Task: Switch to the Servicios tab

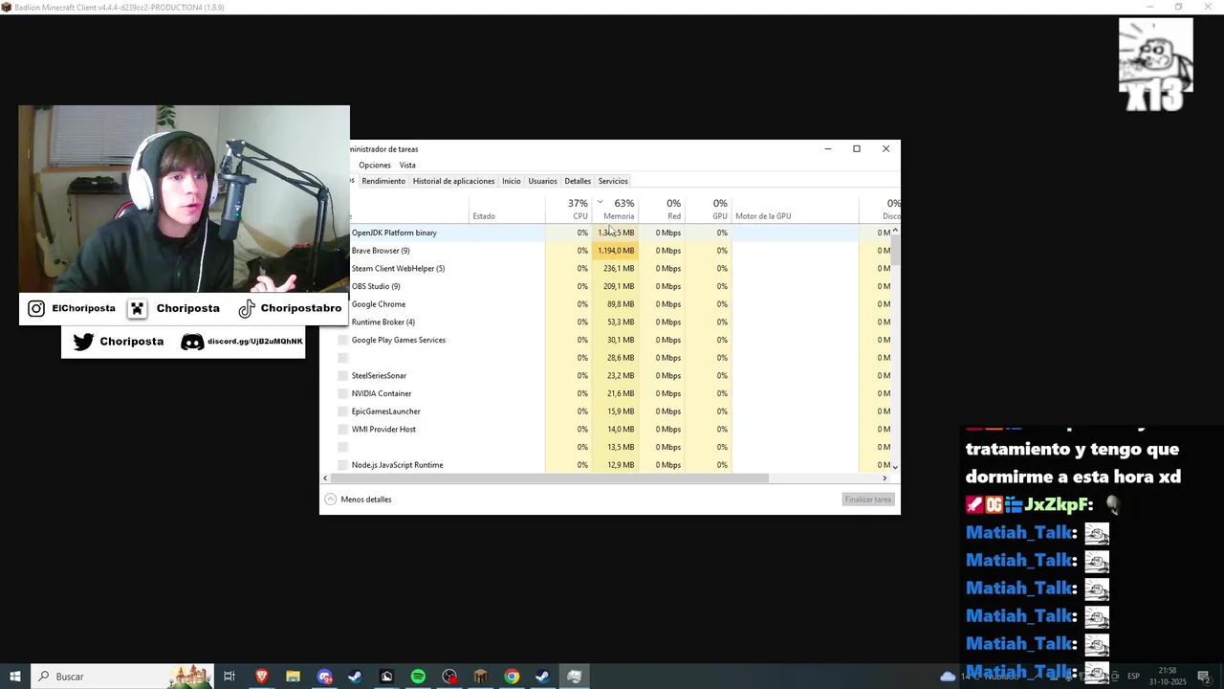Action: point(613,181)
